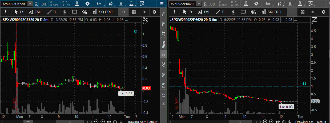Open the second flask dropdown in right chart
330x123 pixels.
click(x=300, y=4)
